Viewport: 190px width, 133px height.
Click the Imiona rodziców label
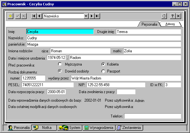click(20, 51)
